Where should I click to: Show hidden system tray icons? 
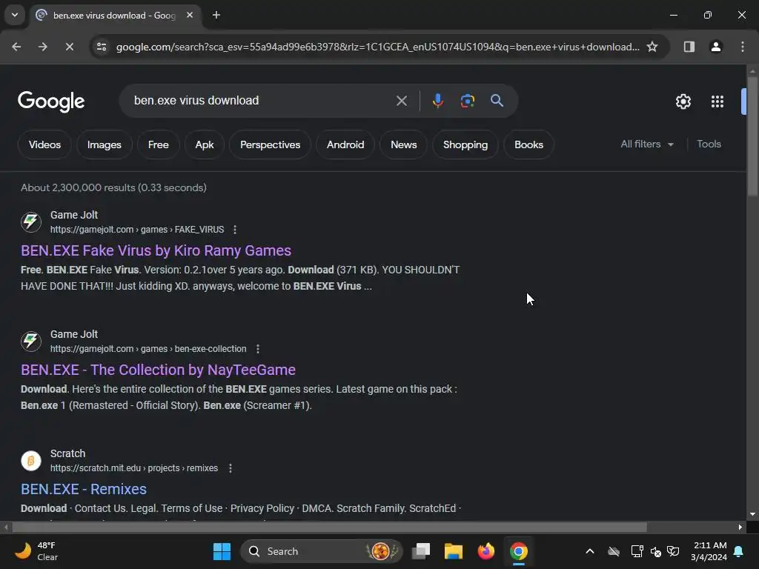[x=589, y=551]
